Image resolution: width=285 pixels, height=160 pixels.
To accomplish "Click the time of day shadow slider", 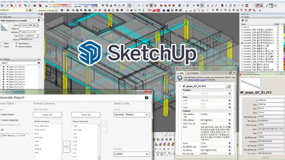I will click(86, 5).
